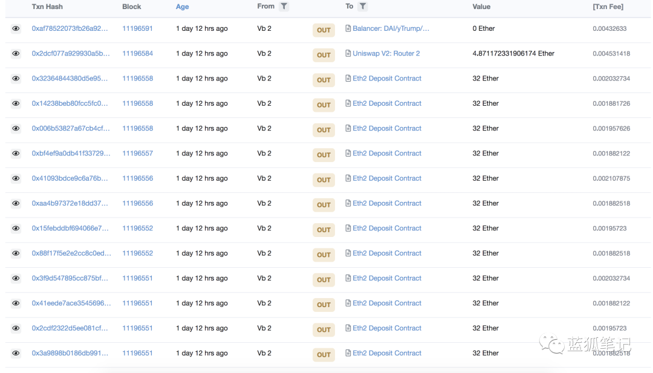The image size is (653, 373).
Task: Open transaction hash 0x32364844380d5e95
Action: tap(70, 79)
